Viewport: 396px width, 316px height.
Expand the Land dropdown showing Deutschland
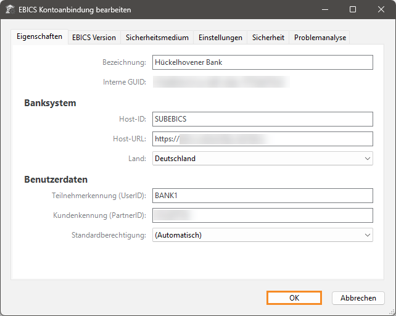[x=262, y=159]
